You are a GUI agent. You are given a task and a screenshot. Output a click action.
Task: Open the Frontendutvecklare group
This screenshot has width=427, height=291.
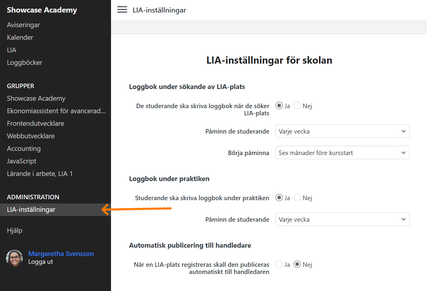point(36,124)
